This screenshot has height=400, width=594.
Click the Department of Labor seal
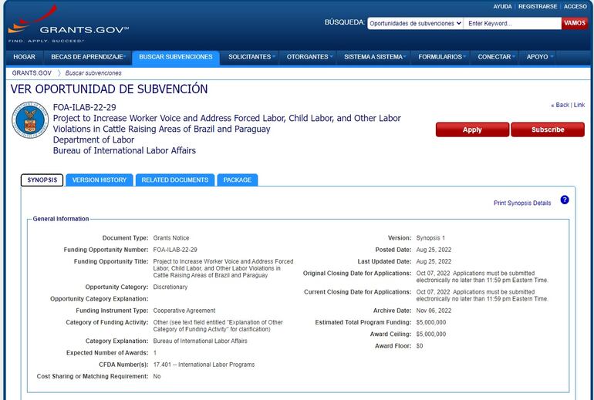coord(30,119)
